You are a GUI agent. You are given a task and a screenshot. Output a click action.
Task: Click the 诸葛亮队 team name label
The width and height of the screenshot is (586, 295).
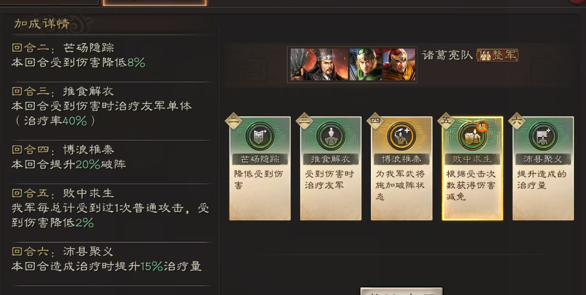pos(447,56)
